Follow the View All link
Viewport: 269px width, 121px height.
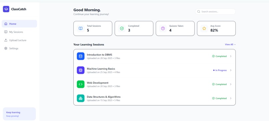tap(230, 45)
